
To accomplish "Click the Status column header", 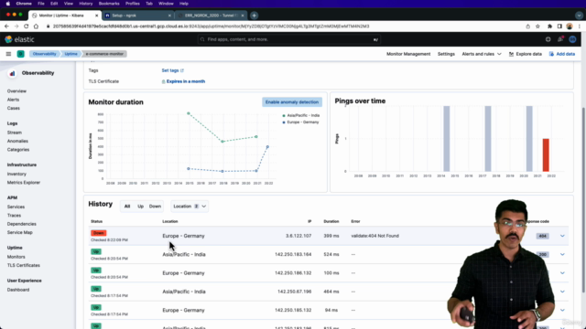I will click(x=96, y=221).
